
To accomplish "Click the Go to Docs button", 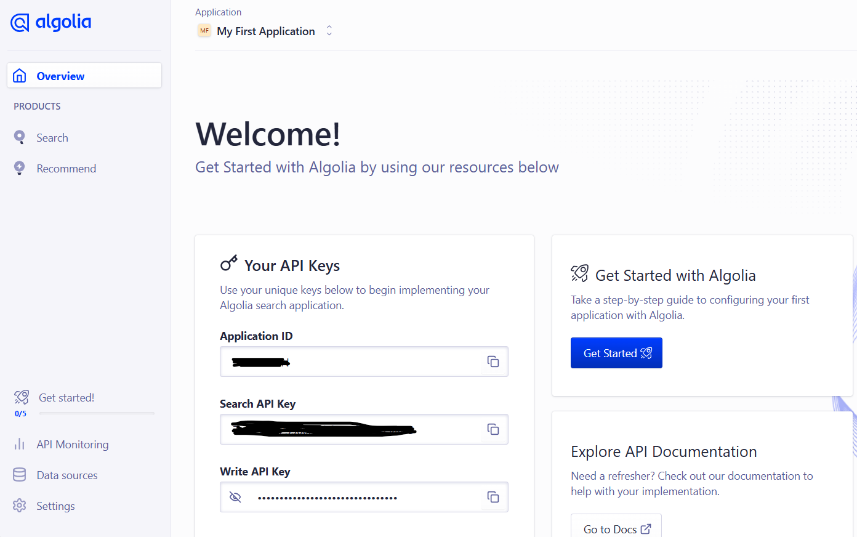I will click(616, 525).
